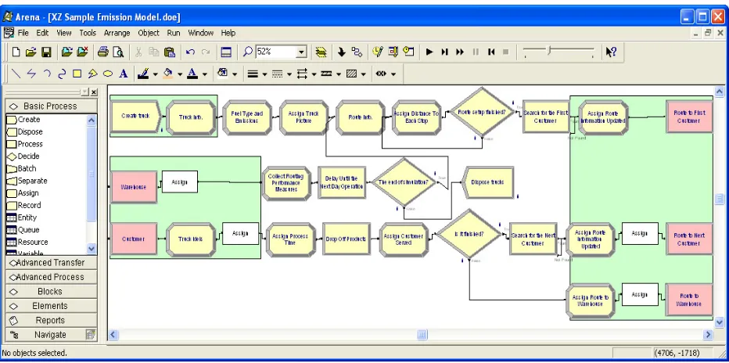729x363 pixels.
Task: Click the submodel down-arrow icon
Action: (x=342, y=52)
